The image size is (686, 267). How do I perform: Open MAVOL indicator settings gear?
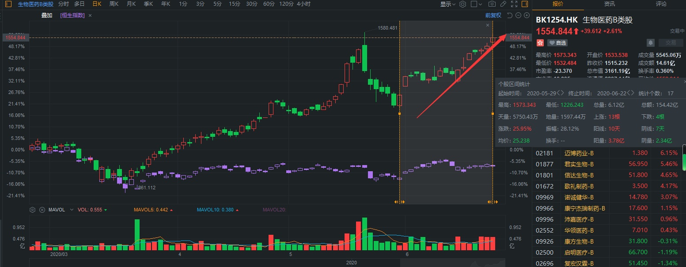[x=32, y=210]
